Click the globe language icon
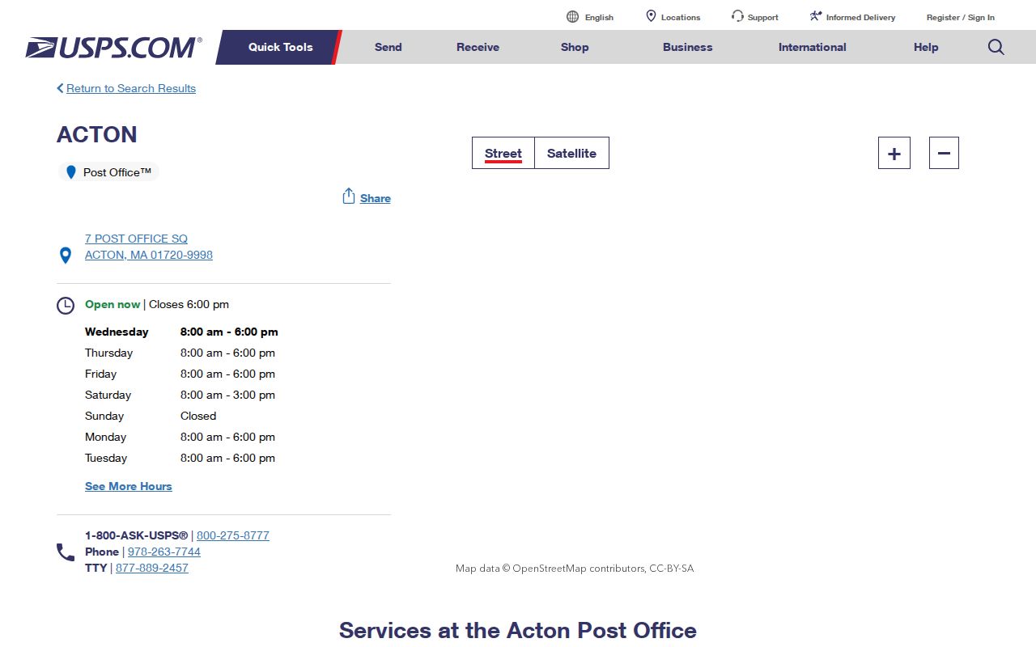 (573, 17)
